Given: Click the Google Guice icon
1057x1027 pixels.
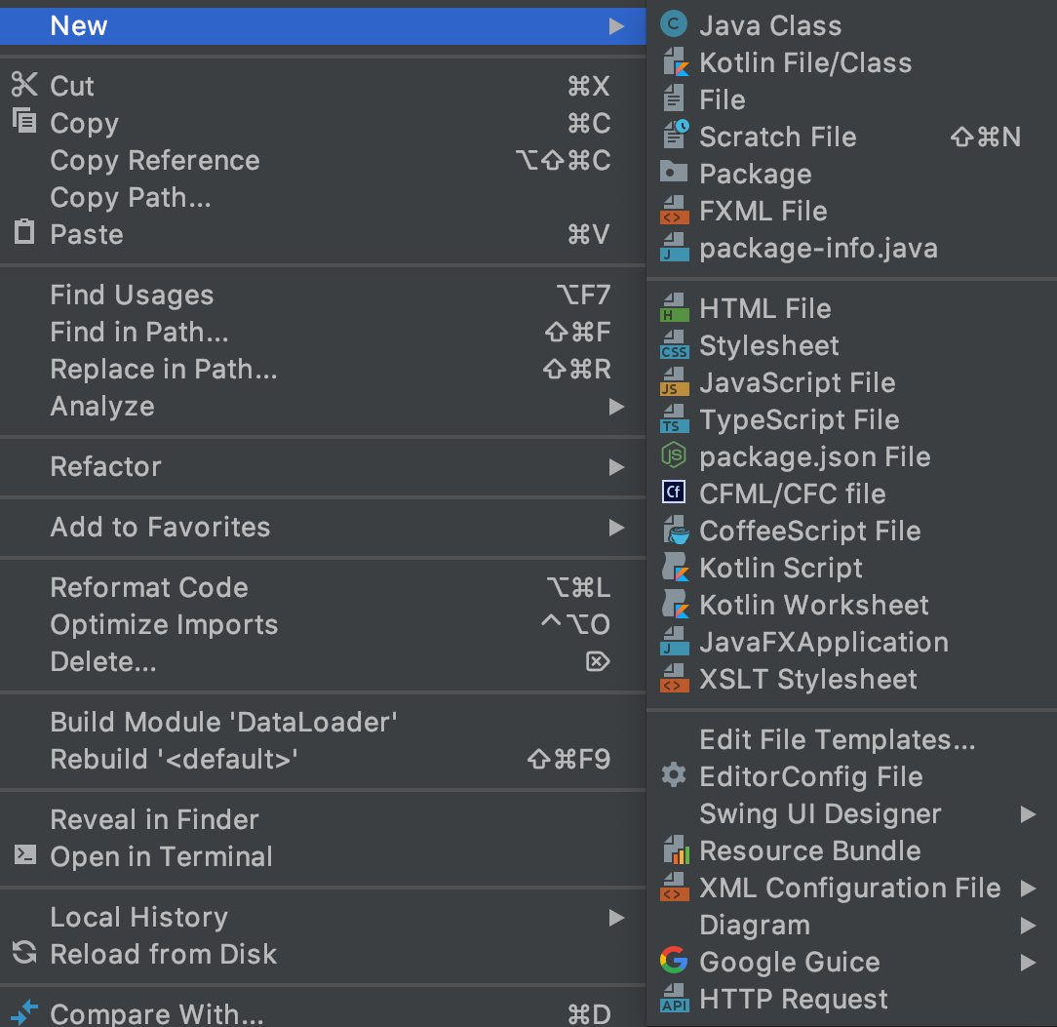Looking at the screenshot, I should point(674,962).
